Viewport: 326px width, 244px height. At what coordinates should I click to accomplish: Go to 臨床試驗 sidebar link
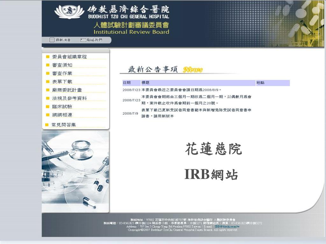pos(62,106)
